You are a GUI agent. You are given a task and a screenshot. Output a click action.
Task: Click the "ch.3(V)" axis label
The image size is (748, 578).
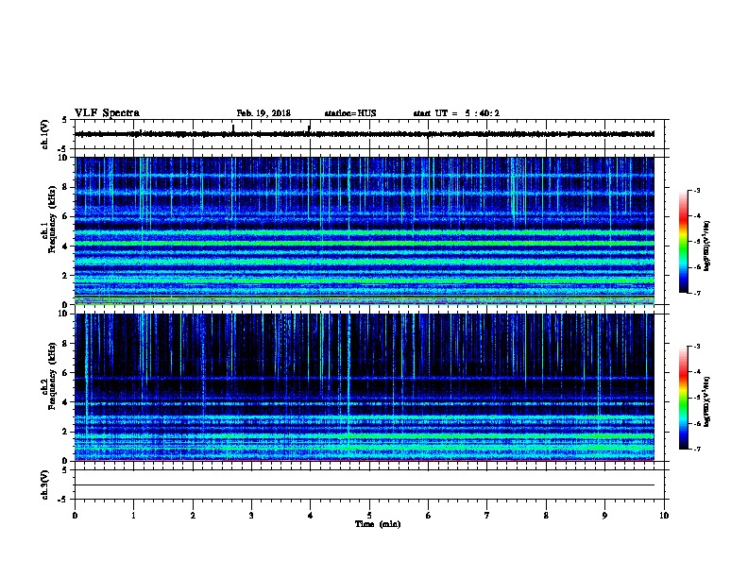(45, 484)
